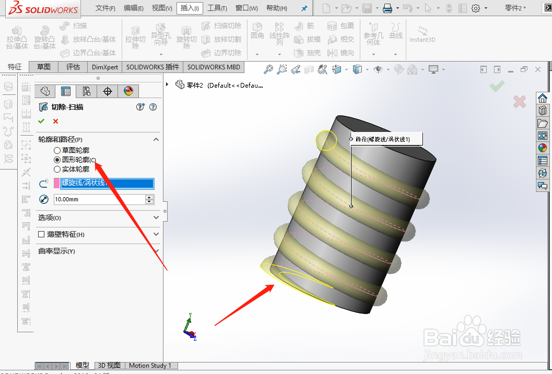Open Appearances color sphere in task pane

[x=543, y=148]
